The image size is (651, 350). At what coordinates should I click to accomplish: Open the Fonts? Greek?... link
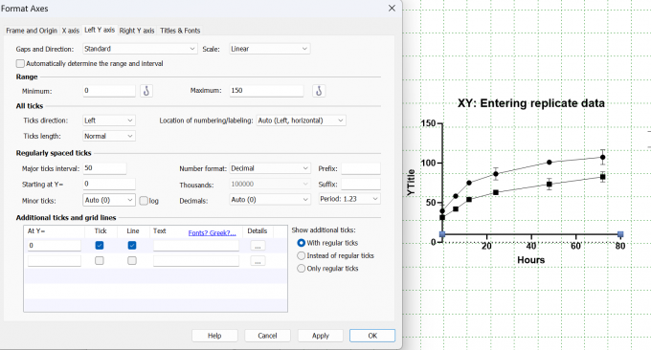(213, 232)
